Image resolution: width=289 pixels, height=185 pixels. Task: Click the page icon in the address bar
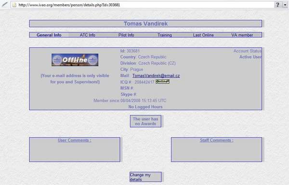pos(14,5)
